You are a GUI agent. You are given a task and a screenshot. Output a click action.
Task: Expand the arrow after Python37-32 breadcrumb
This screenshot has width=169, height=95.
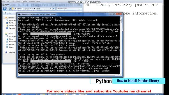[x=35, y=9]
